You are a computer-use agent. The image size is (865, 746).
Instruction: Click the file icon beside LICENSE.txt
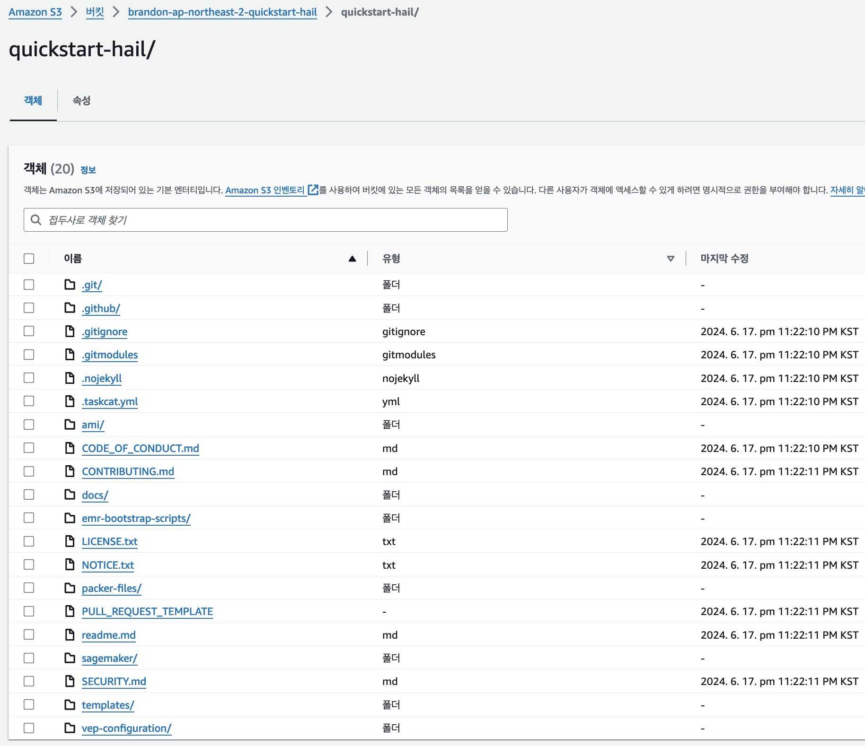click(70, 541)
